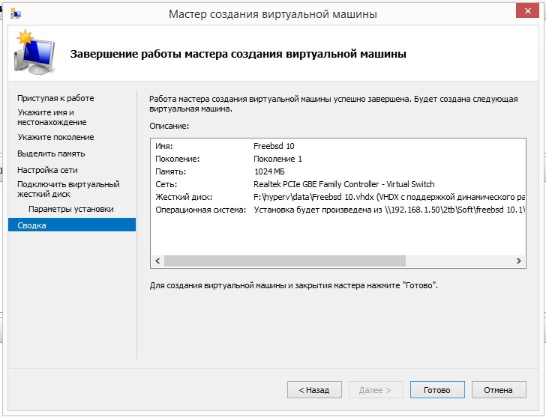Click the Готово button to finish wizard
This screenshot has width=546, height=417.
437,390
